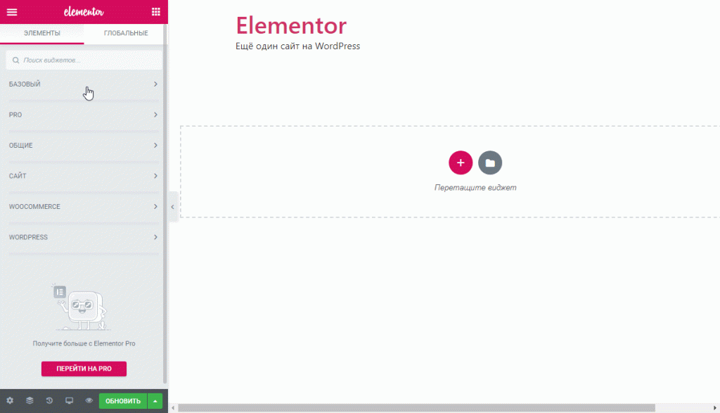Expand the WORDPRESS category
This screenshot has height=413, width=720.
(x=83, y=237)
